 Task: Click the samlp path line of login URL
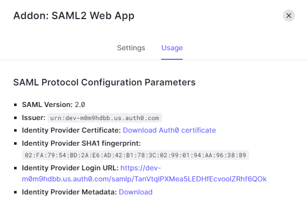[x=144, y=179]
